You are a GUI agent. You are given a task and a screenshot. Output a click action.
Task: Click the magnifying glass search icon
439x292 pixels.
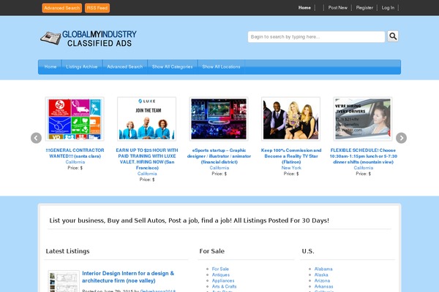coord(393,36)
